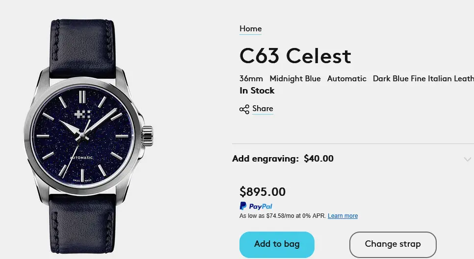This screenshot has height=259, width=474.
Task: Click the $895.00 price
Action: click(x=263, y=191)
